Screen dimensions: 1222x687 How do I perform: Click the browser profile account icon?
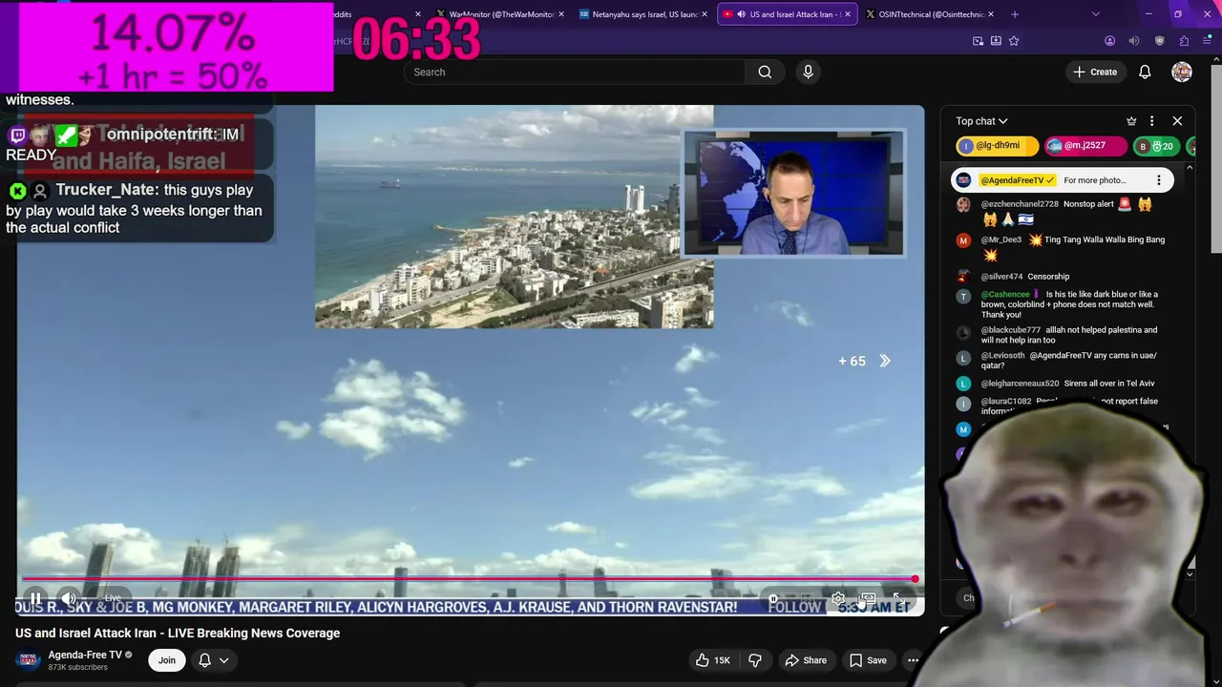coord(1109,41)
